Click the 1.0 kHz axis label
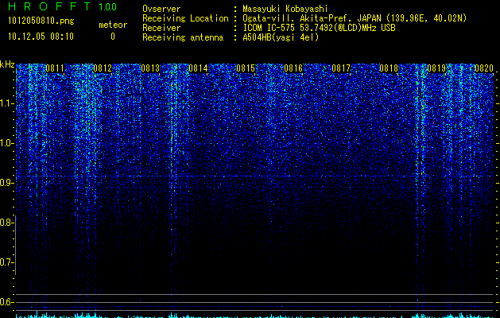 pyautogui.click(x=6, y=143)
